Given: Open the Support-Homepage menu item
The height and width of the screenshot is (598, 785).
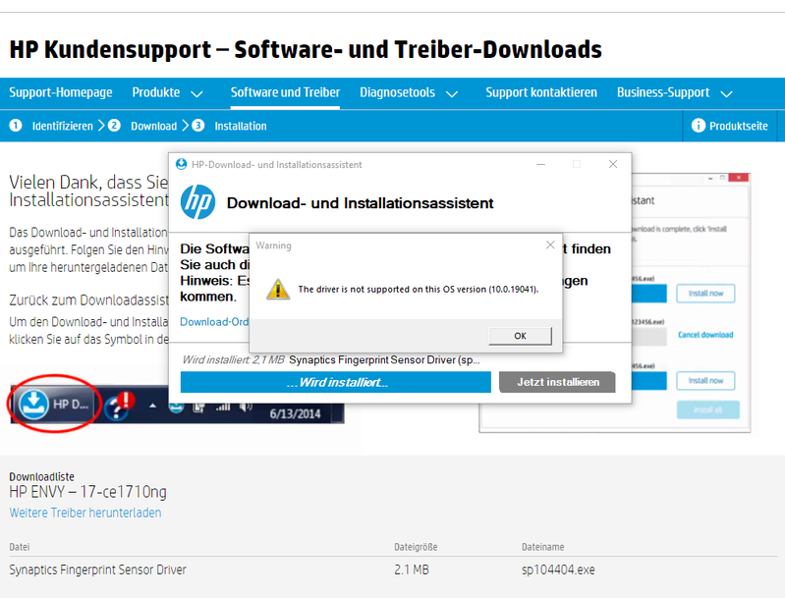Looking at the screenshot, I should (x=61, y=92).
